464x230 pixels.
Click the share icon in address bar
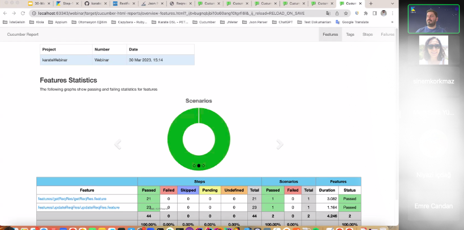click(x=337, y=14)
